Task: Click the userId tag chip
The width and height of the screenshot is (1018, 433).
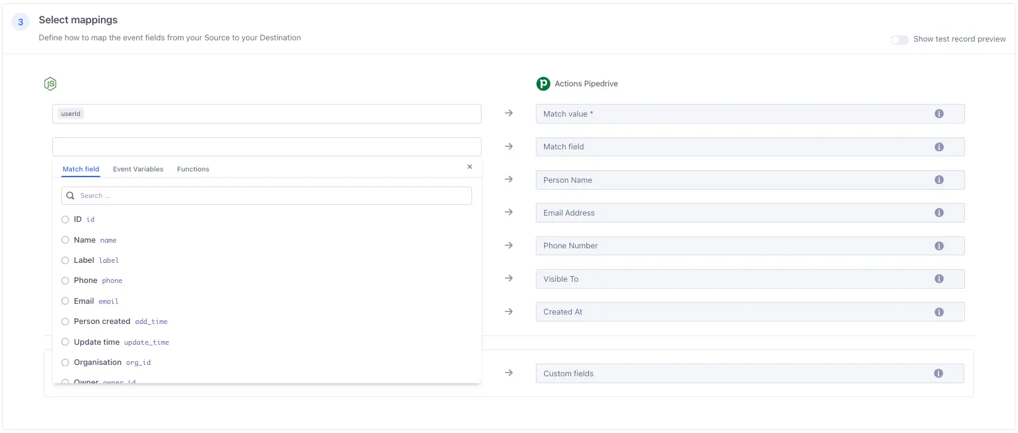Action: pyautogui.click(x=71, y=114)
